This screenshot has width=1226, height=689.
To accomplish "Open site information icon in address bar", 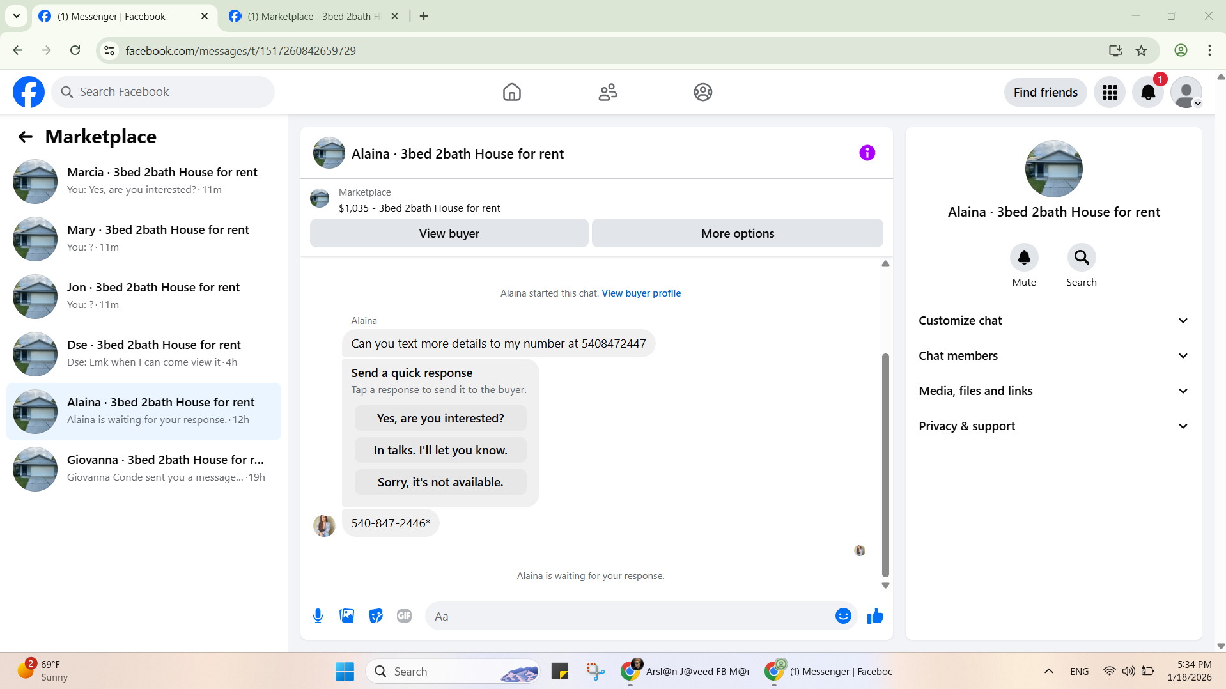I will click(x=109, y=50).
